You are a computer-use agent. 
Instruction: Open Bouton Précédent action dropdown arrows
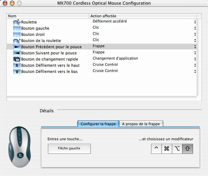point(195,47)
